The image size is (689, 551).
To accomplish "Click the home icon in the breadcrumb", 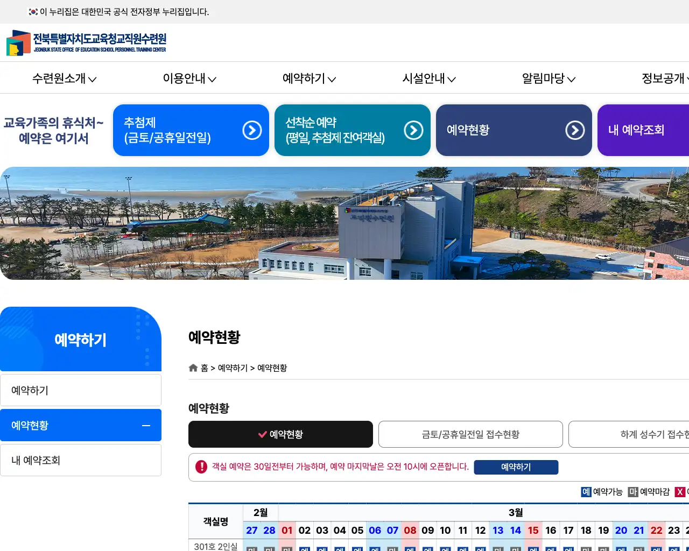I will [193, 368].
